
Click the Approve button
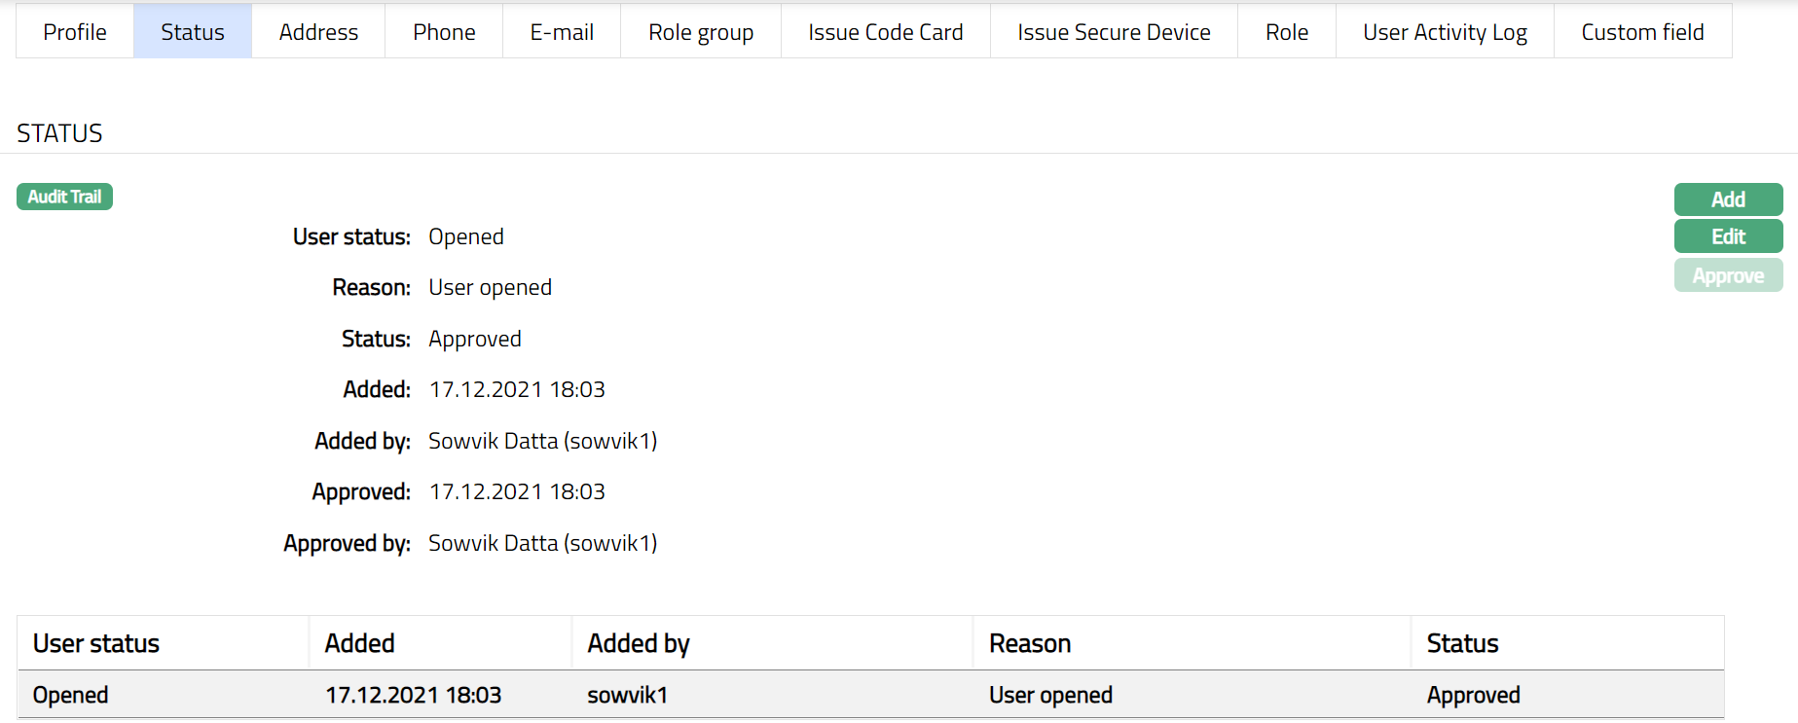(1728, 275)
